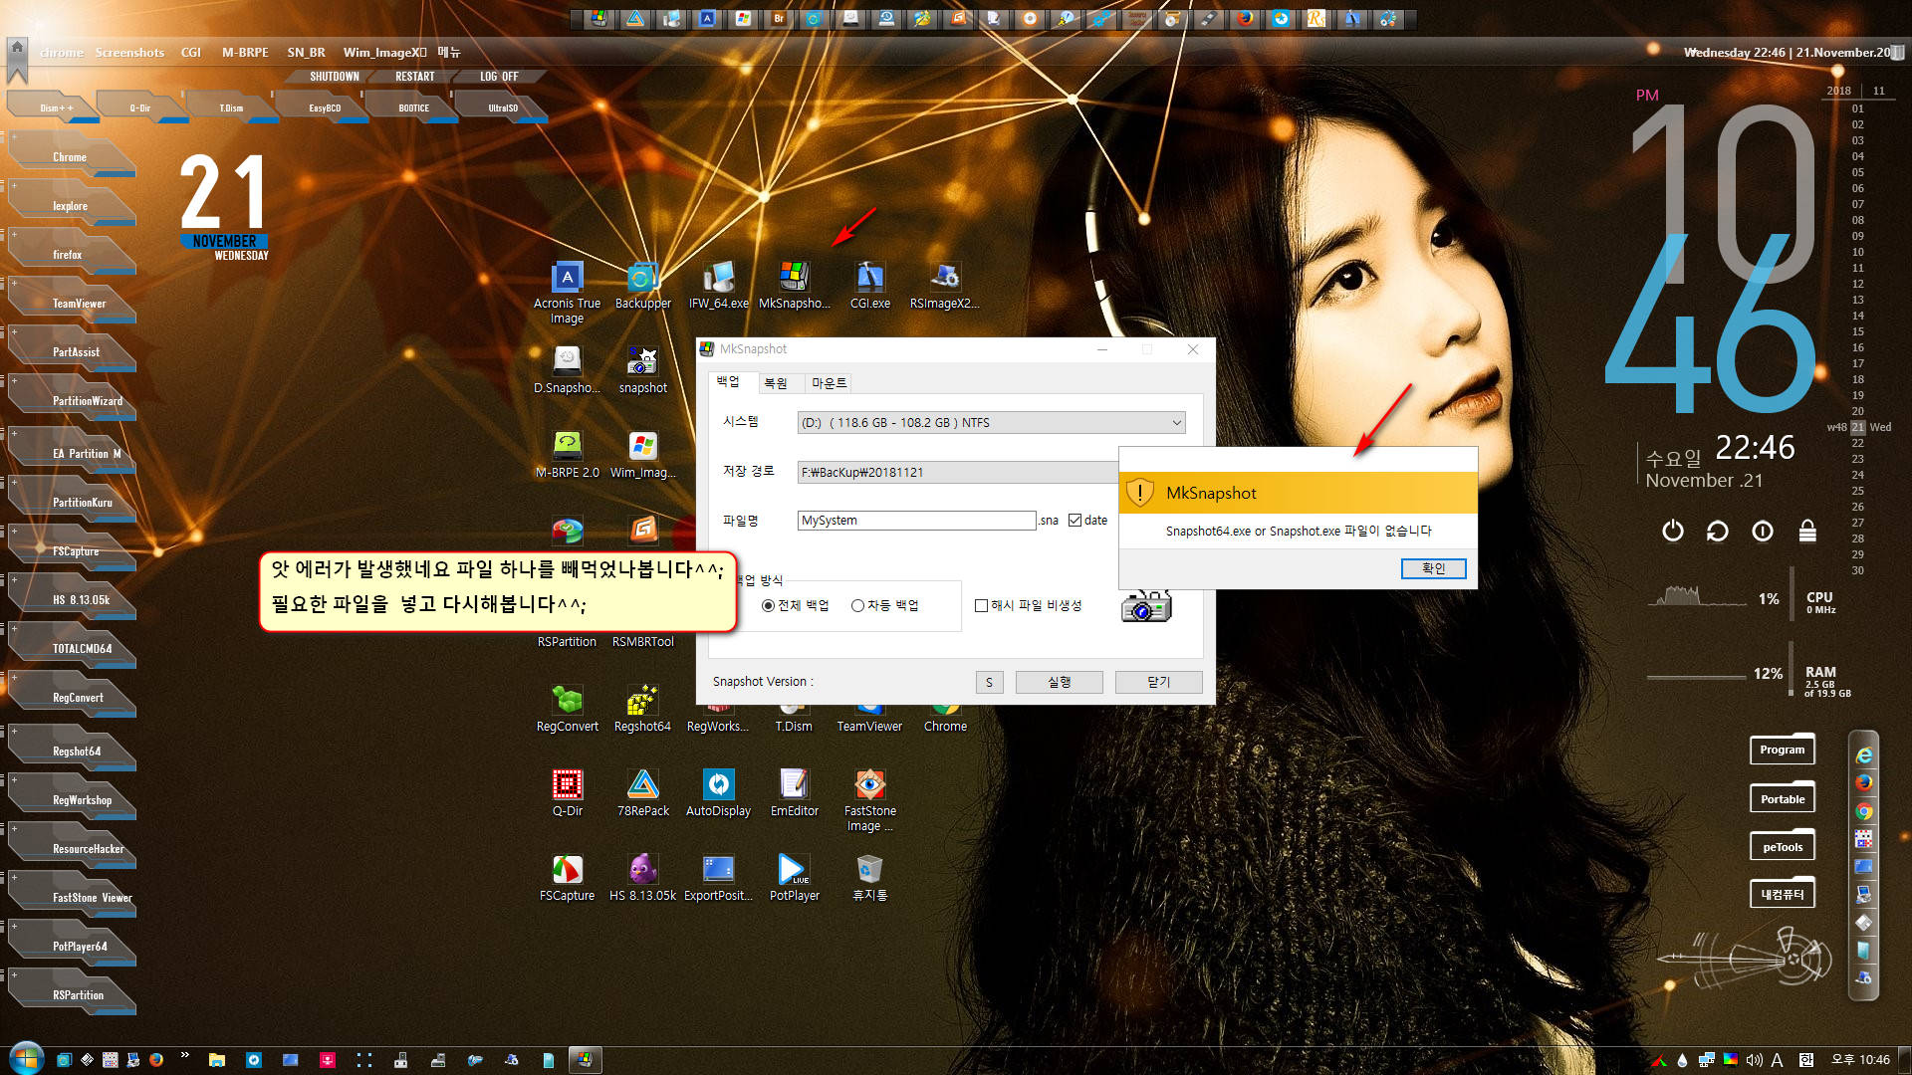
Task: Open the M-BRPE menu in top bar
Action: (245, 52)
